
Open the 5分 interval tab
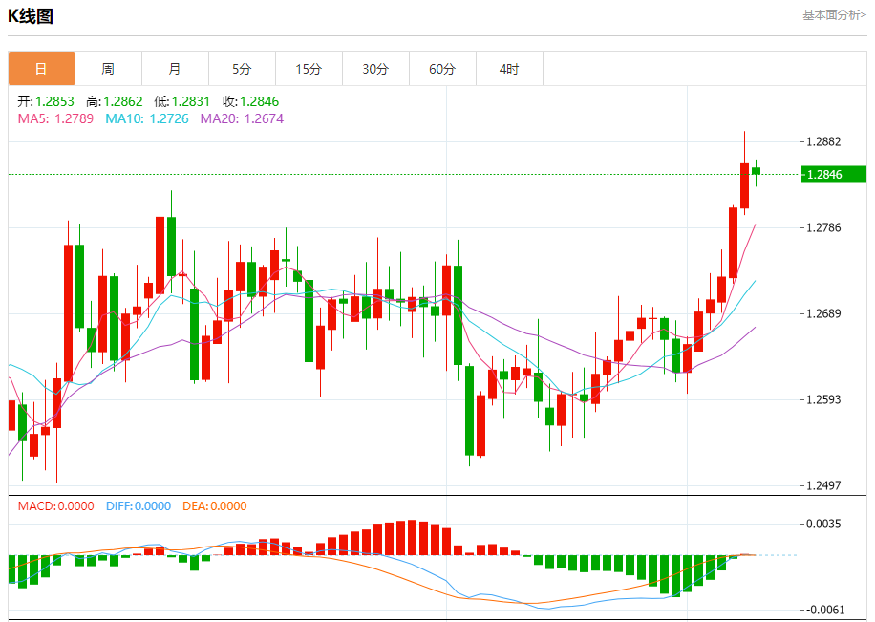tap(243, 69)
